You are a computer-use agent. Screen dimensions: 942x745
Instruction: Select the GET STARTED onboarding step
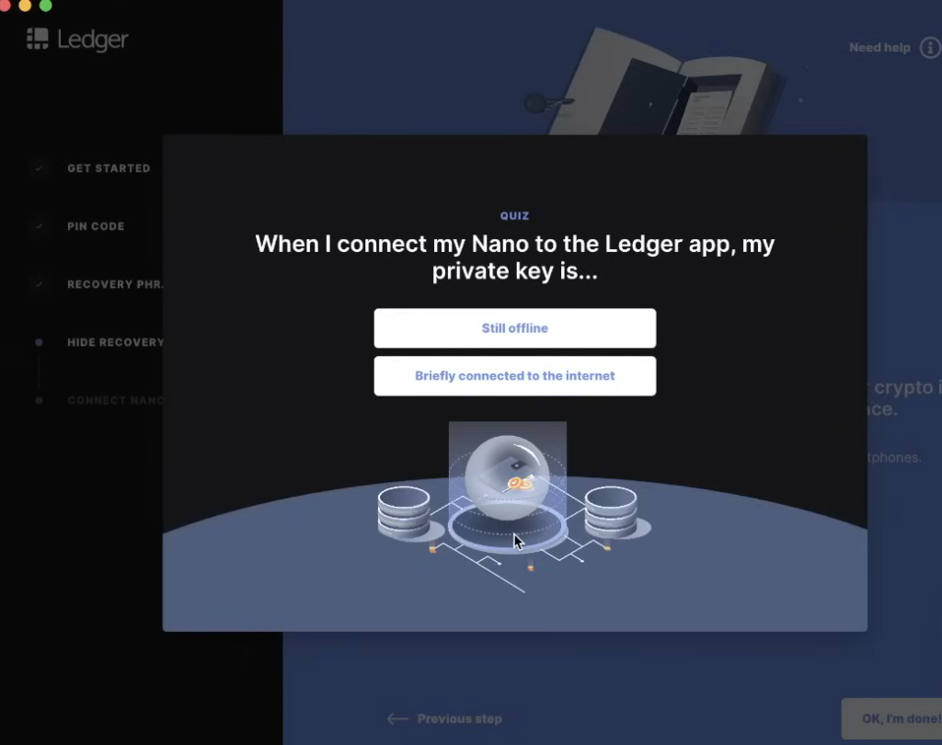coord(109,168)
